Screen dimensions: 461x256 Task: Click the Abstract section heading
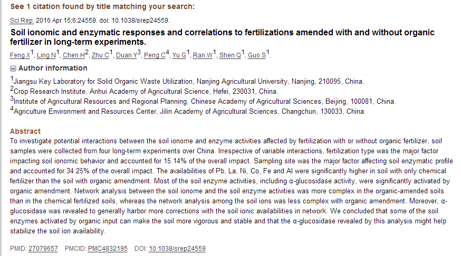tap(25, 131)
